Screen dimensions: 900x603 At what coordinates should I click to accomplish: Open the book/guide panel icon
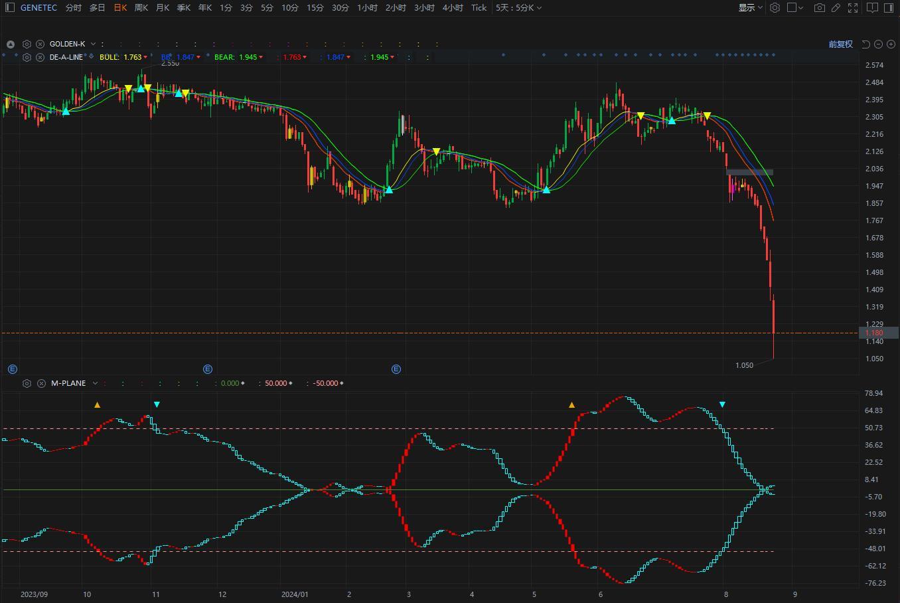(x=873, y=7)
